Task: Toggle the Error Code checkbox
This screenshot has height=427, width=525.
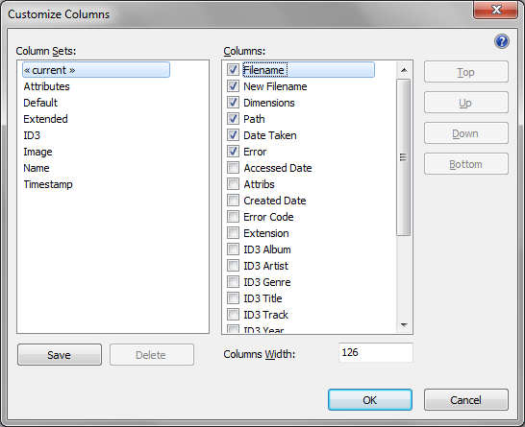Action: coord(233,217)
